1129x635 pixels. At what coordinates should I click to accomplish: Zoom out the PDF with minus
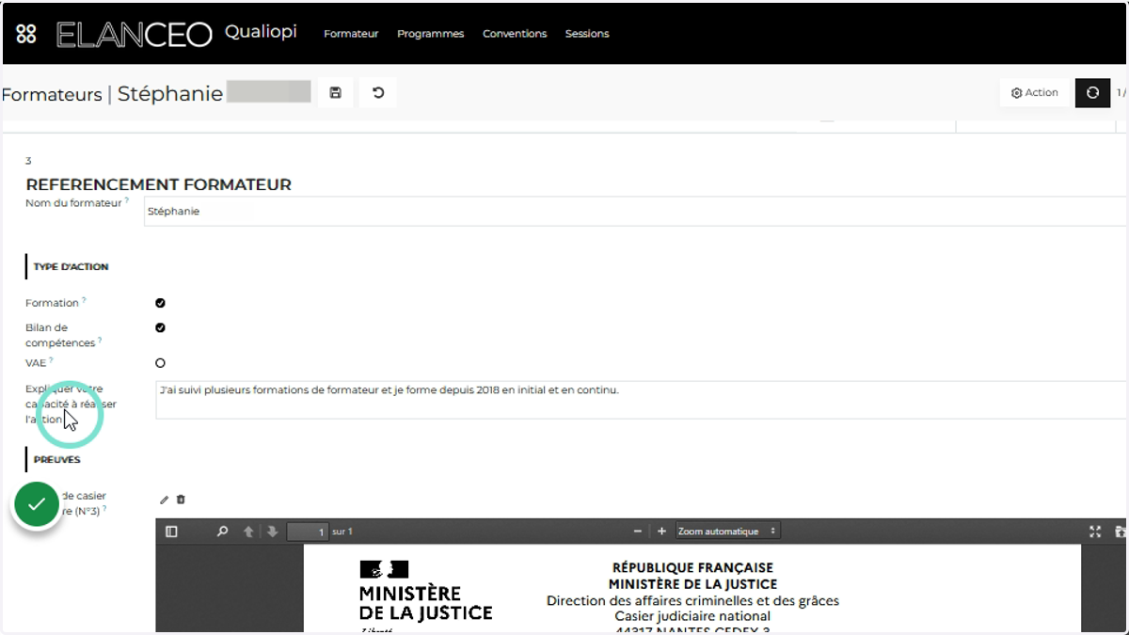637,532
